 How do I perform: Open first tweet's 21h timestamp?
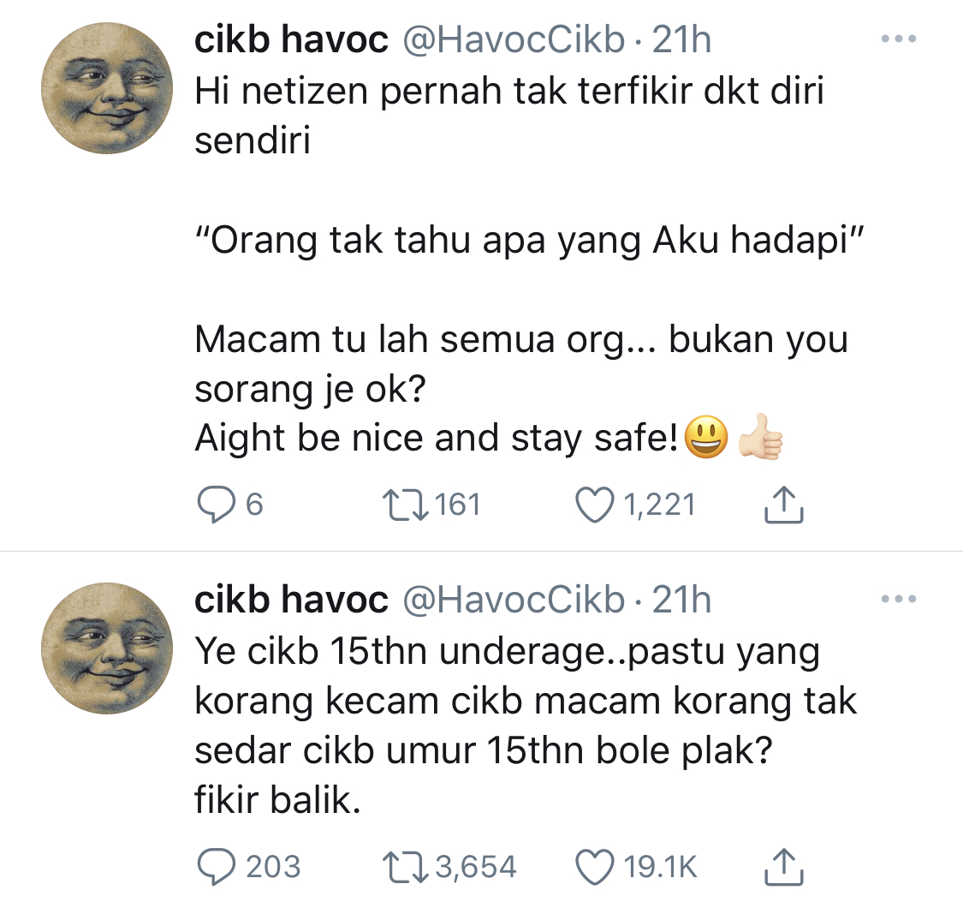[681, 40]
